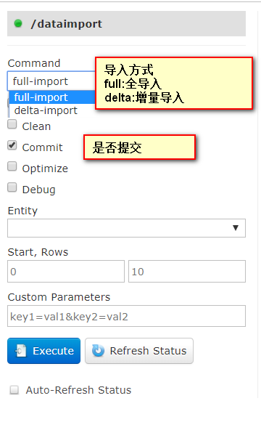This screenshot has height=438, width=261.
Task: Click the /dataimport header bar
Action: (x=126, y=24)
